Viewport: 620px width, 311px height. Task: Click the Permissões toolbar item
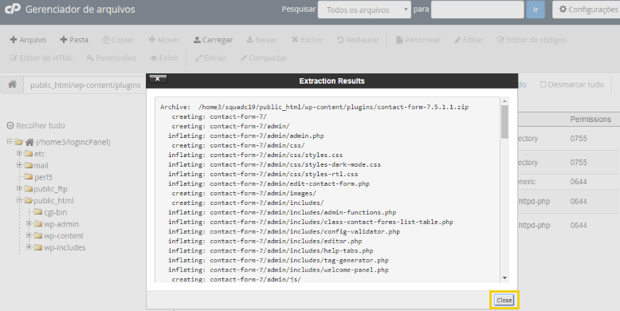click(112, 57)
